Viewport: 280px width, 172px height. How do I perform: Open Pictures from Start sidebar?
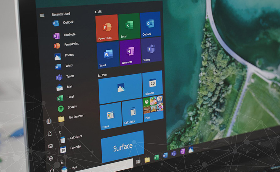(x=51, y=146)
